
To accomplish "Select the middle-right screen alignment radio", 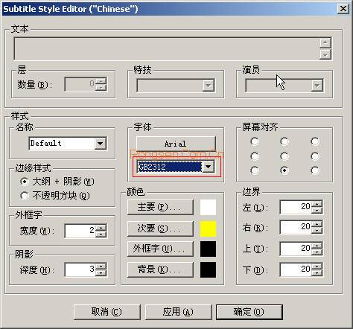I will [315, 156].
